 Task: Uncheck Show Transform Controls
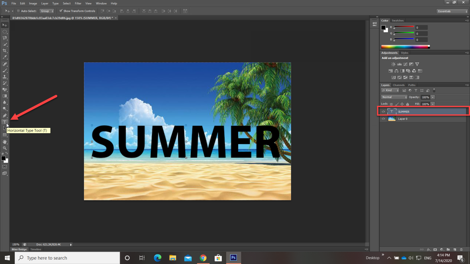[61, 11]
